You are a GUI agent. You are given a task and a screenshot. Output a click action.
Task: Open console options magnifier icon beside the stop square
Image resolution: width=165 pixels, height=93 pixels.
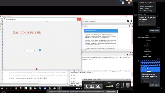[132, 55]
